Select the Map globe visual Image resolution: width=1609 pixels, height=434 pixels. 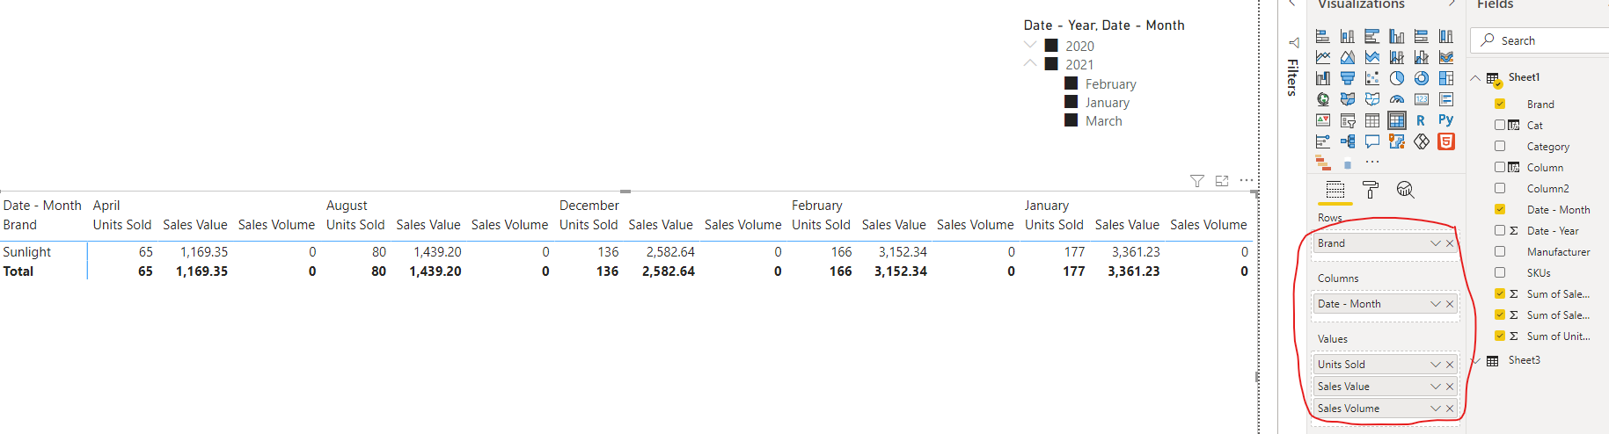click(x=1322, y=99)
